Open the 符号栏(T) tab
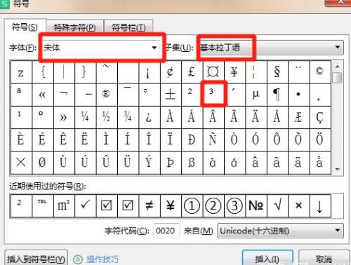The width and height of the screenshot is (351, 265). pos(128,27)
